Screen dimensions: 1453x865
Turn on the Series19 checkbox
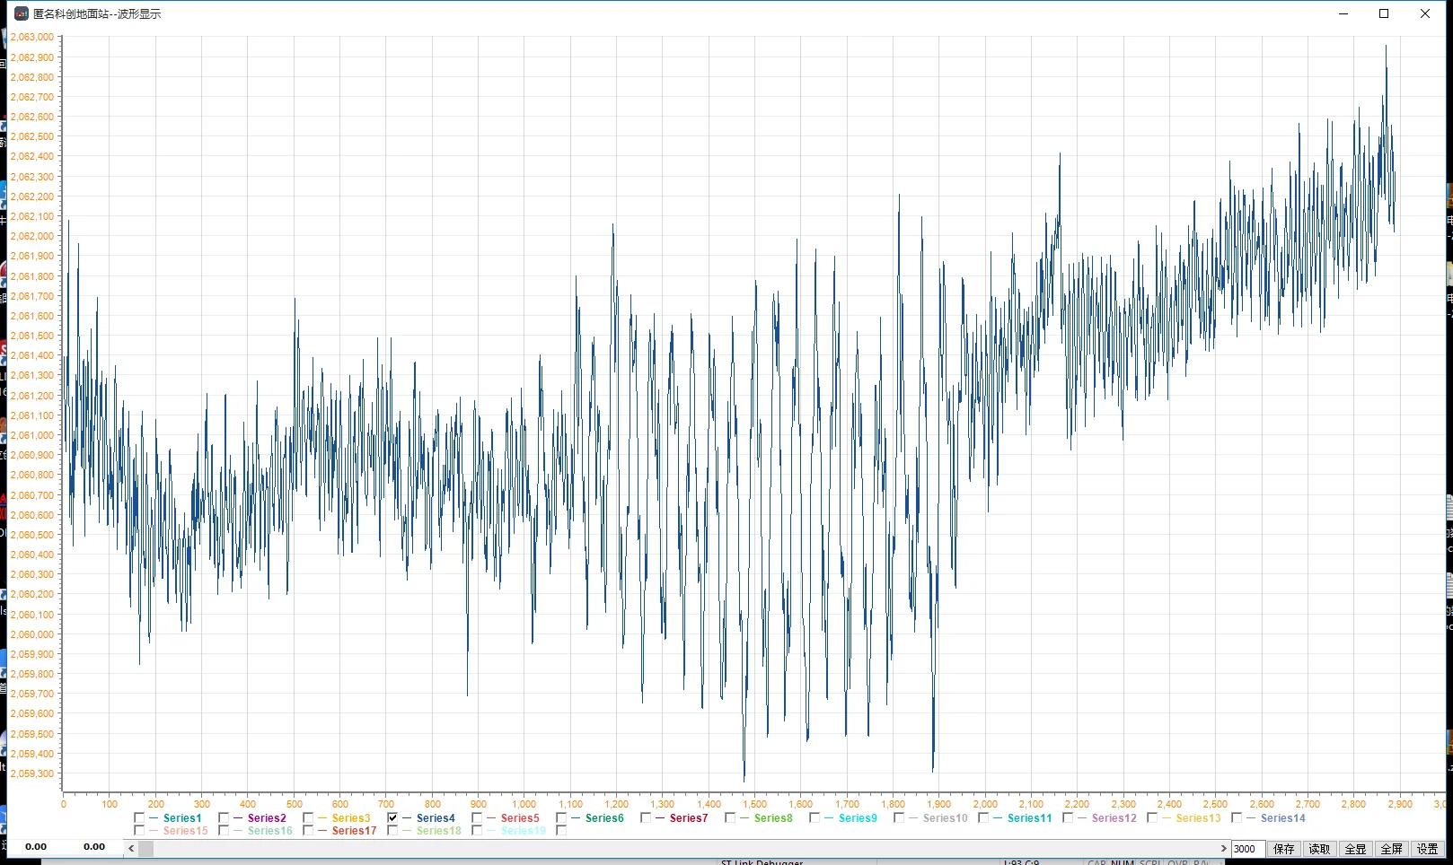(x=477, y=831)
